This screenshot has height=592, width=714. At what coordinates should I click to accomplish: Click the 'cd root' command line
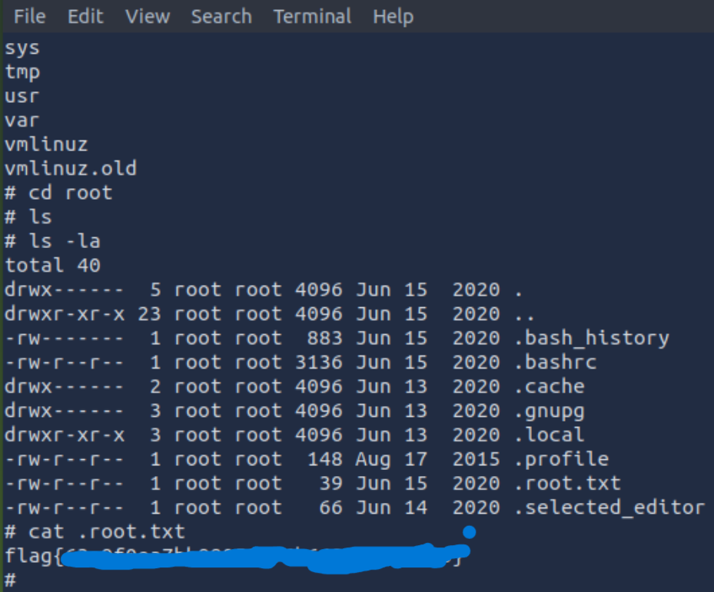click(x=58, y=193)
